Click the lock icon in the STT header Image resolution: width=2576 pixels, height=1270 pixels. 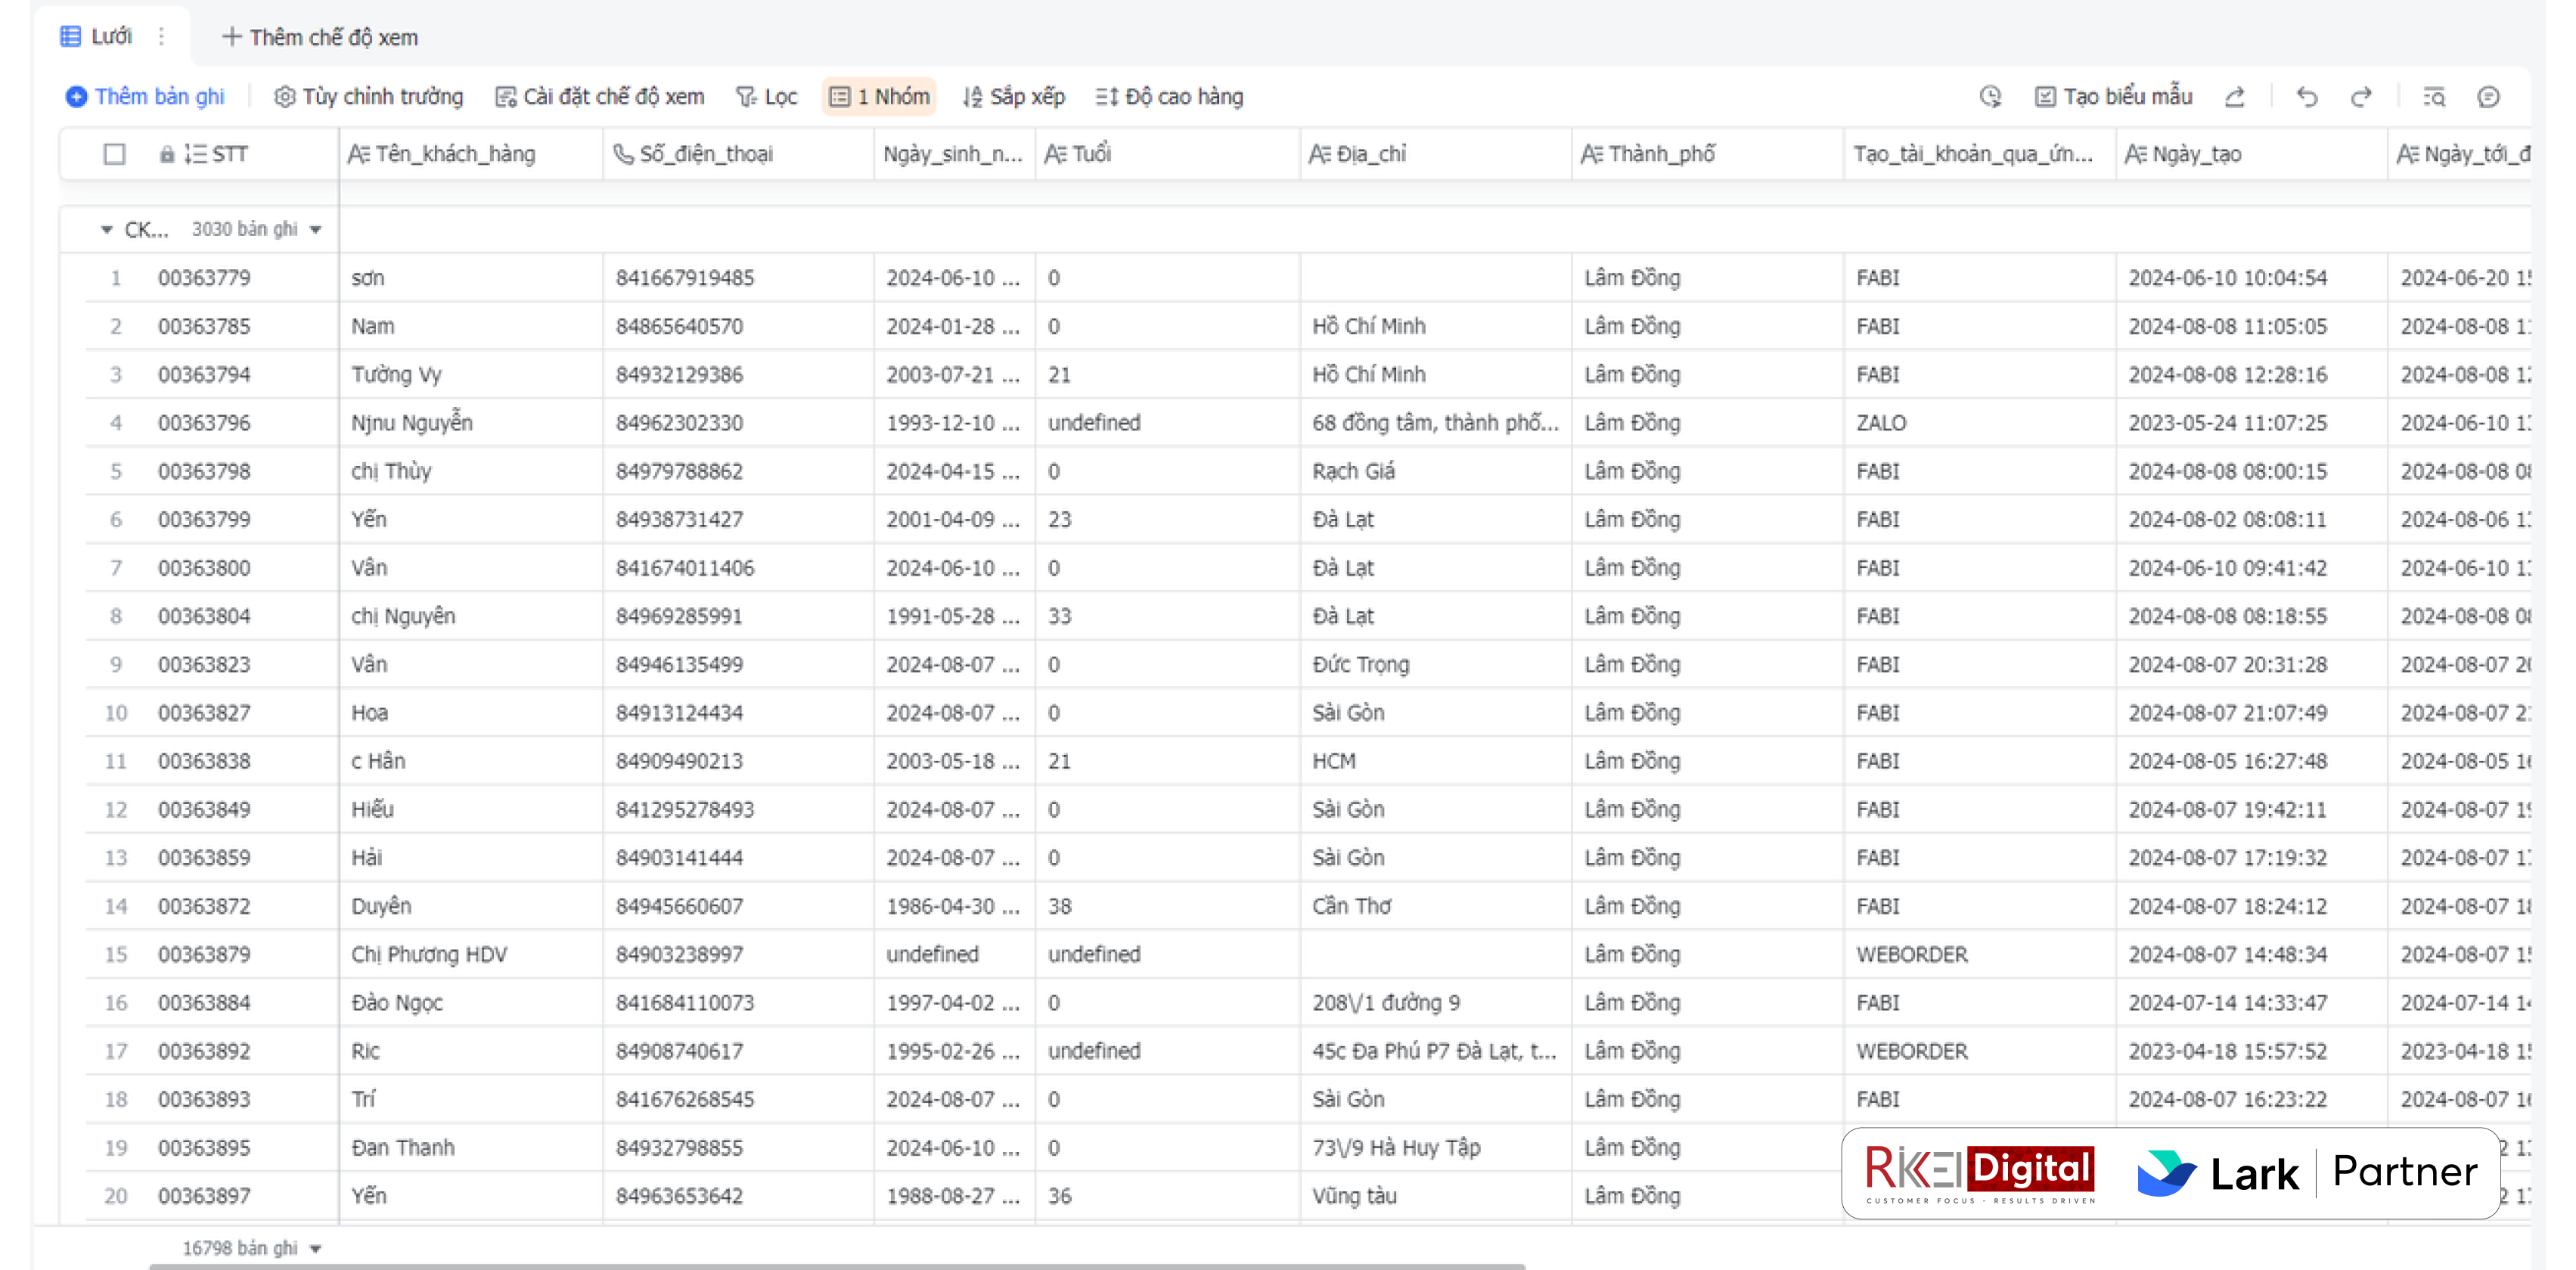point(167,154)
